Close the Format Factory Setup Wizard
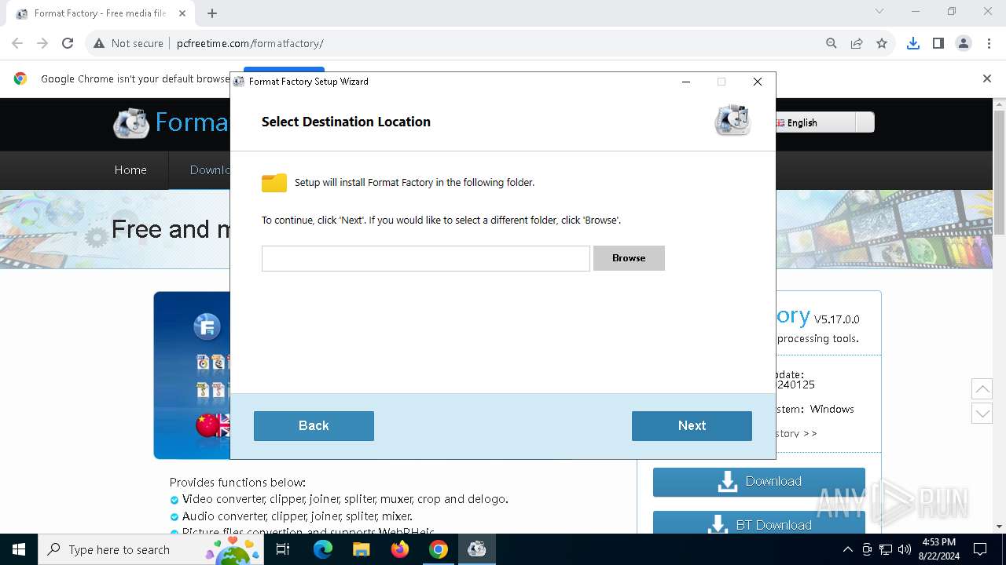The image size is (1006, 565). pyautogui.click(x=758, y=82)
